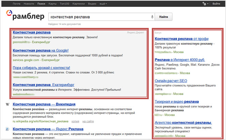Click text 'Делаем только качественную контекстную рекламу'
The height and width of the screenshot is (140, 226).
pos(49,37)
